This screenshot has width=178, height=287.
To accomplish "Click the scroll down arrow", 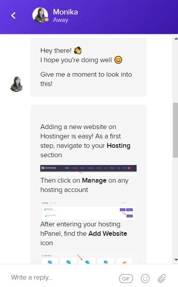I will point(176,260).
